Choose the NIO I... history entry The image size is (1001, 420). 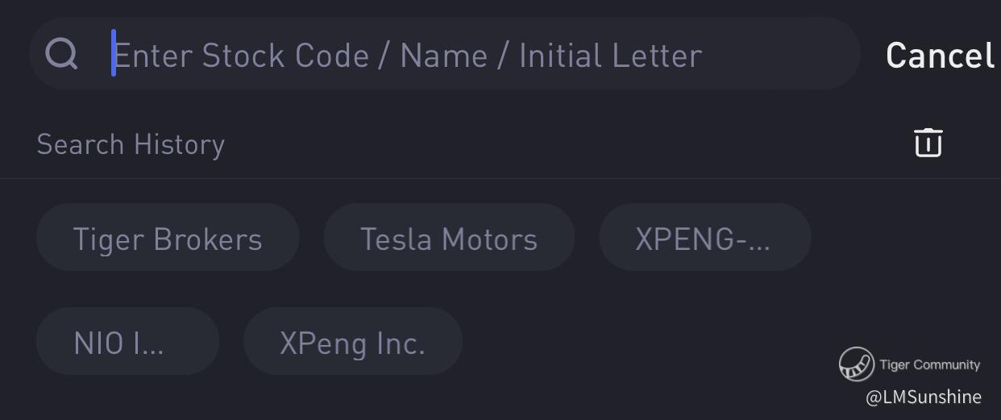click(127, 342)
